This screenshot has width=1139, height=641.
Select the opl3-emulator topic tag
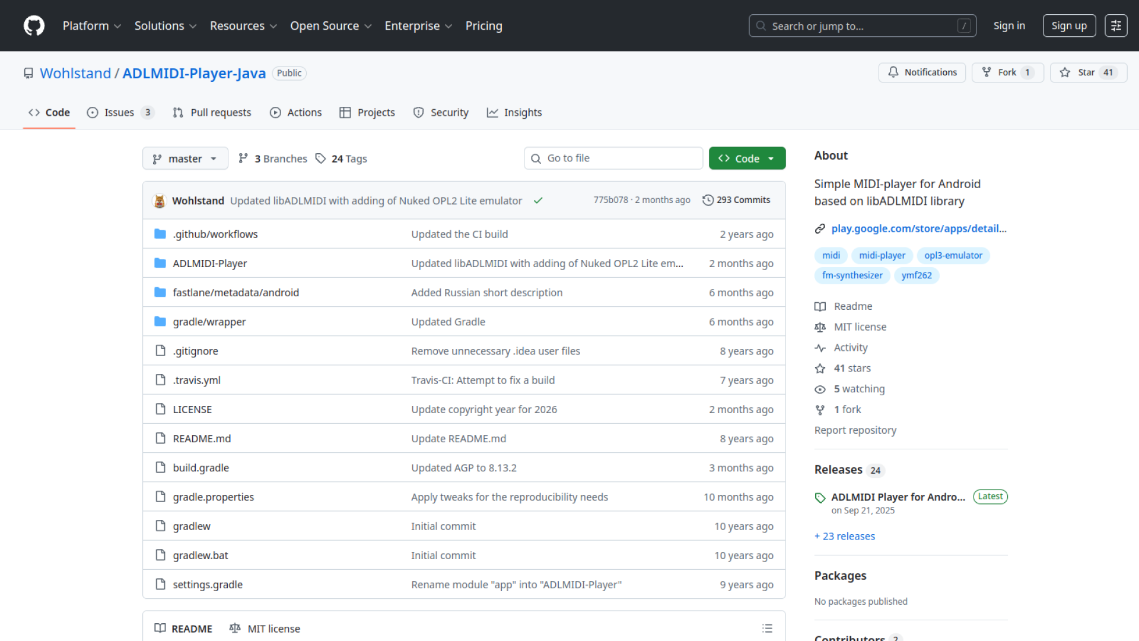(953, 255)
